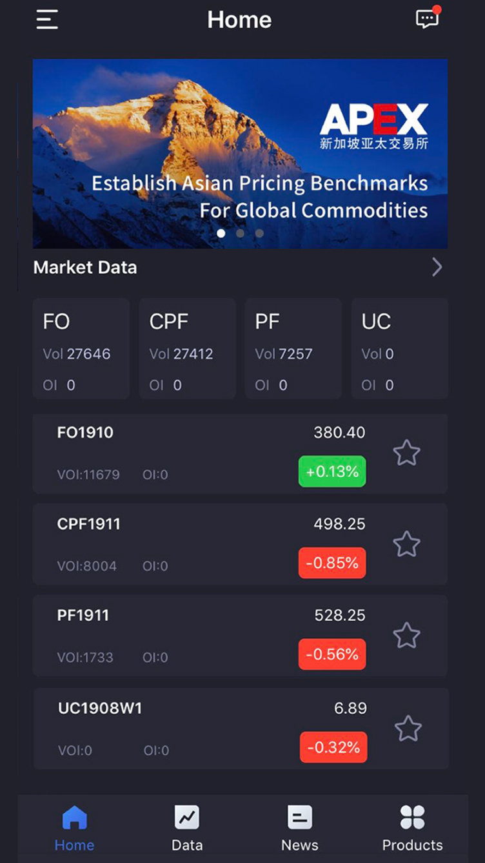
Task: Open the hamburger menu icon
Action: pos(47,19)
